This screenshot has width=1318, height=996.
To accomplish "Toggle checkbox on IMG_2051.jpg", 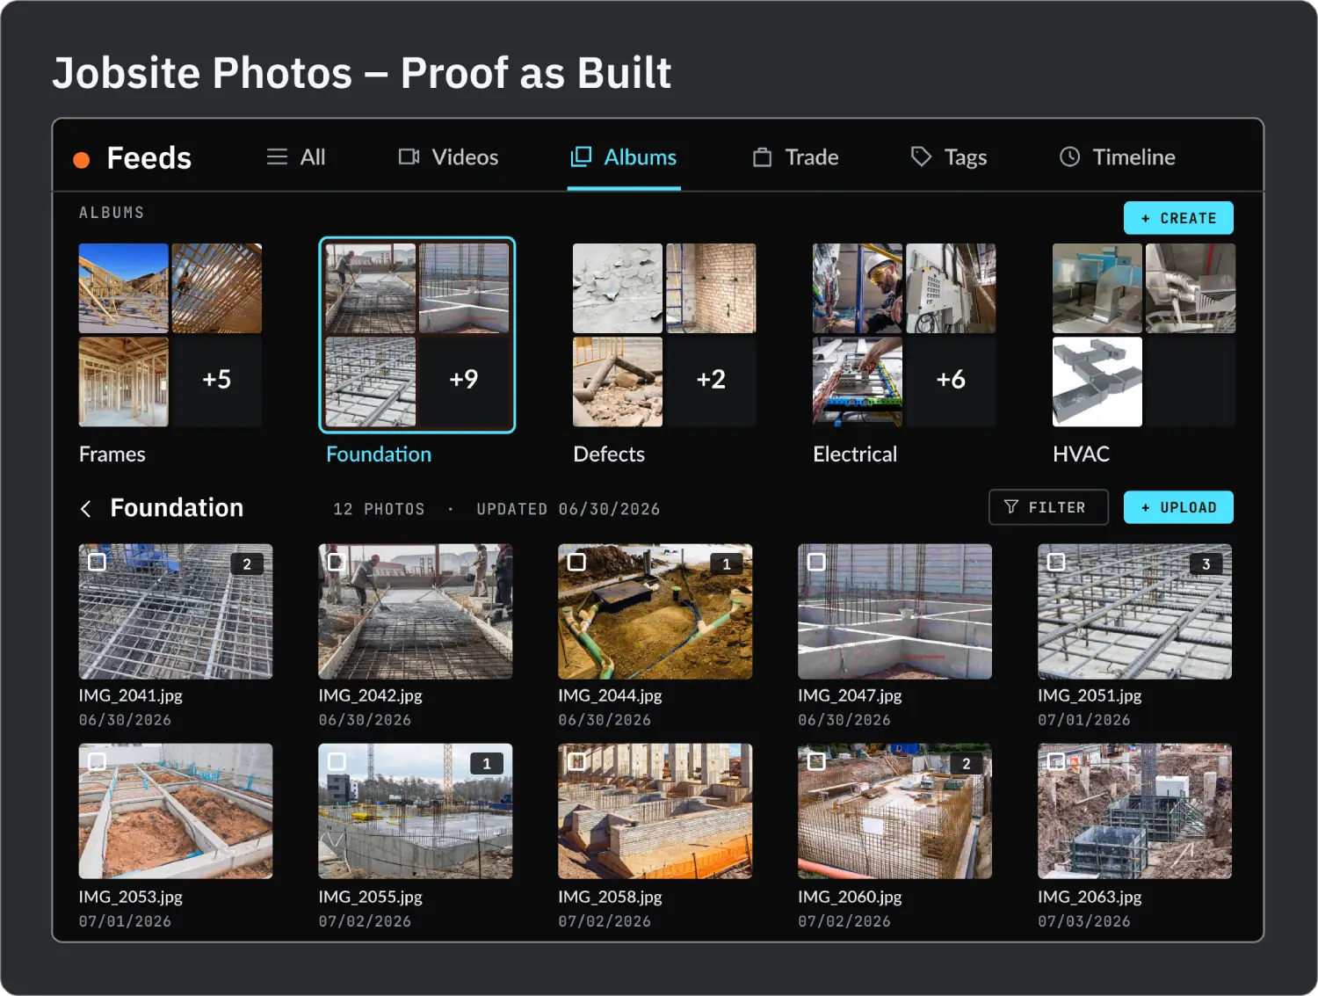I will pyautogui.click(x=1056, y=562).
